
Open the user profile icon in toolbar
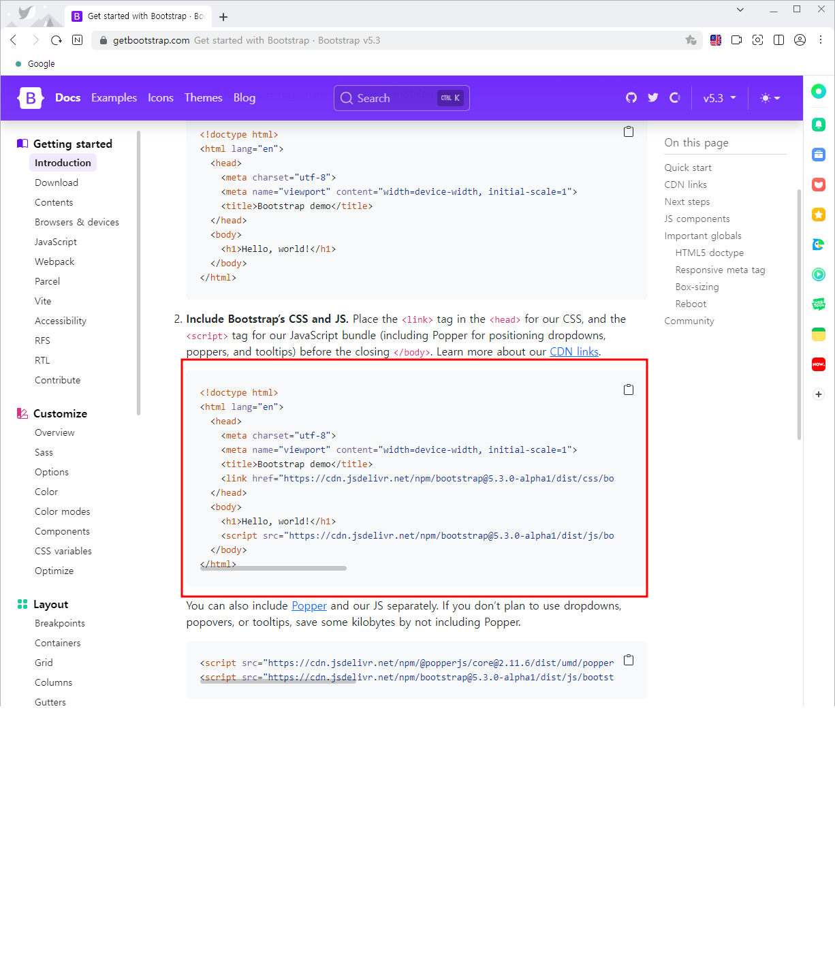pyautogui.click(x=800, y=40)
